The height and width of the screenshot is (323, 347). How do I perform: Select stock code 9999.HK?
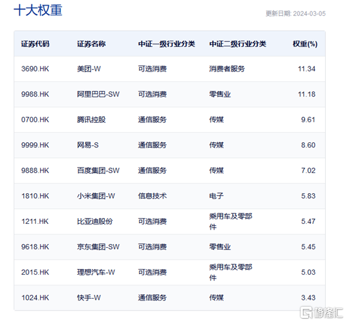pos(35,145)
